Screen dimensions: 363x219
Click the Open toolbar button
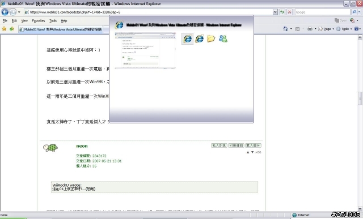pyautogui.click(x=341, y=20)
